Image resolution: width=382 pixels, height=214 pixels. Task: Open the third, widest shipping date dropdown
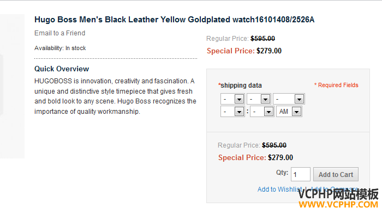289,99
